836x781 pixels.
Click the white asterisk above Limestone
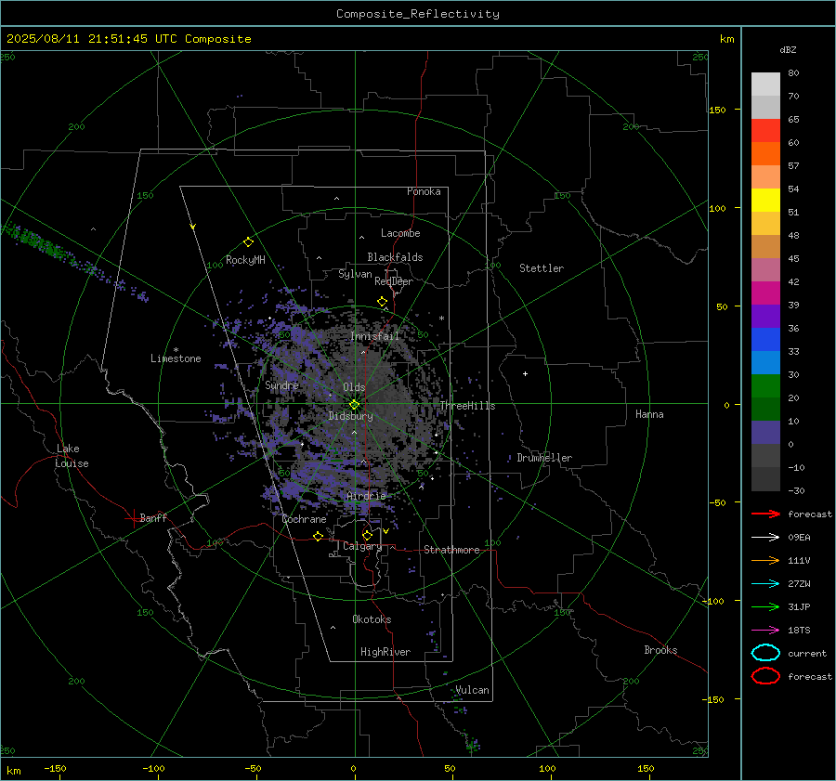(x=176, y=350)
